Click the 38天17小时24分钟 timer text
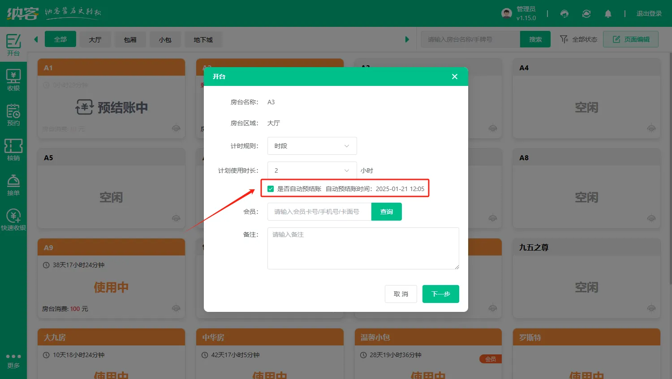The width and height of the screenshot is (672, 379). [x=78, y=265]
